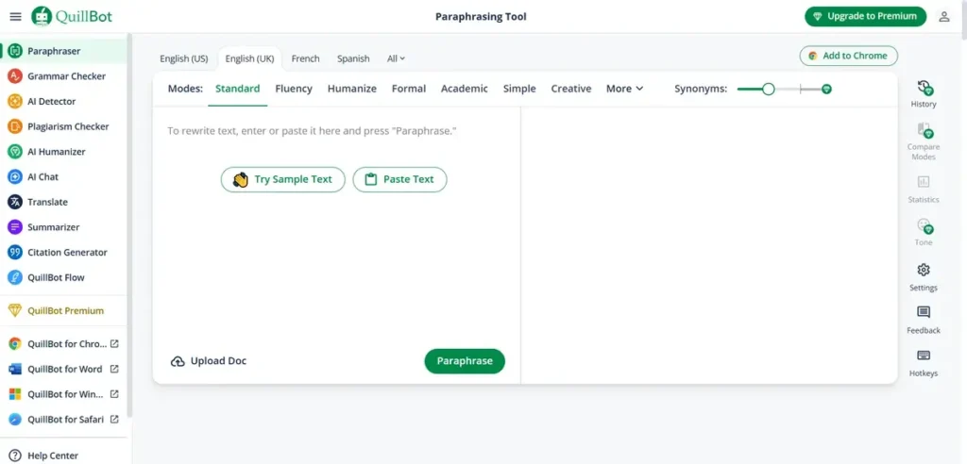This screenshot has height=464, width=967.
Task: Open the Grammar Checker tool
Action: (65, 76)
